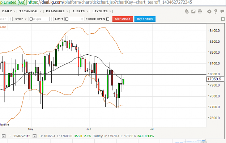The height and width of the screenshot is (143, 226).
Task: Click Today's low L: 17860.6
Action: click(128, 136)
